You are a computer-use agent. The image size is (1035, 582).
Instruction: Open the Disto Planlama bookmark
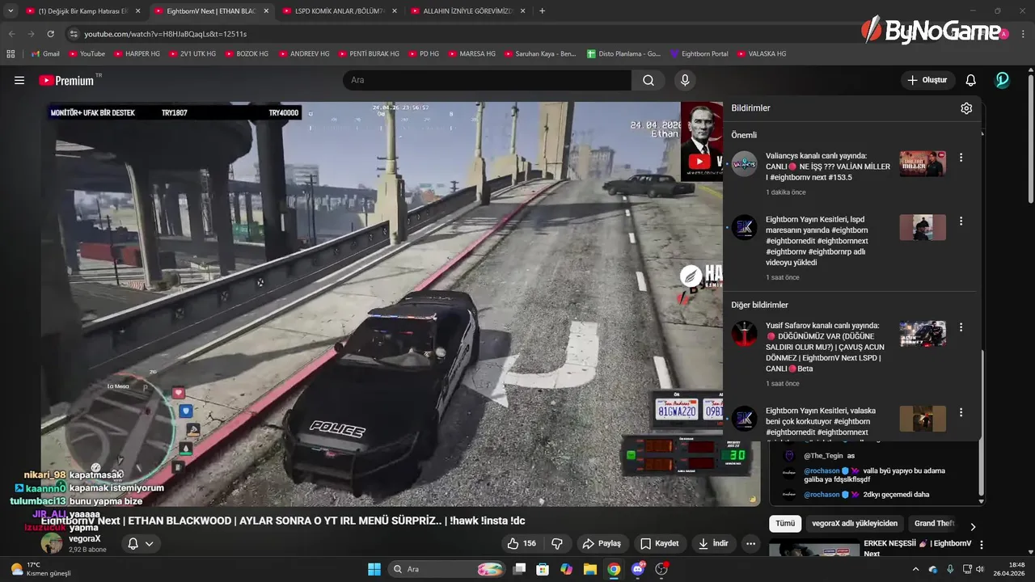(623, 53)
